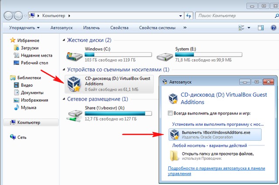279x185 pixels.
Task: Click Автозапуск in the toolbar
Action: click(x=61, y=28)
